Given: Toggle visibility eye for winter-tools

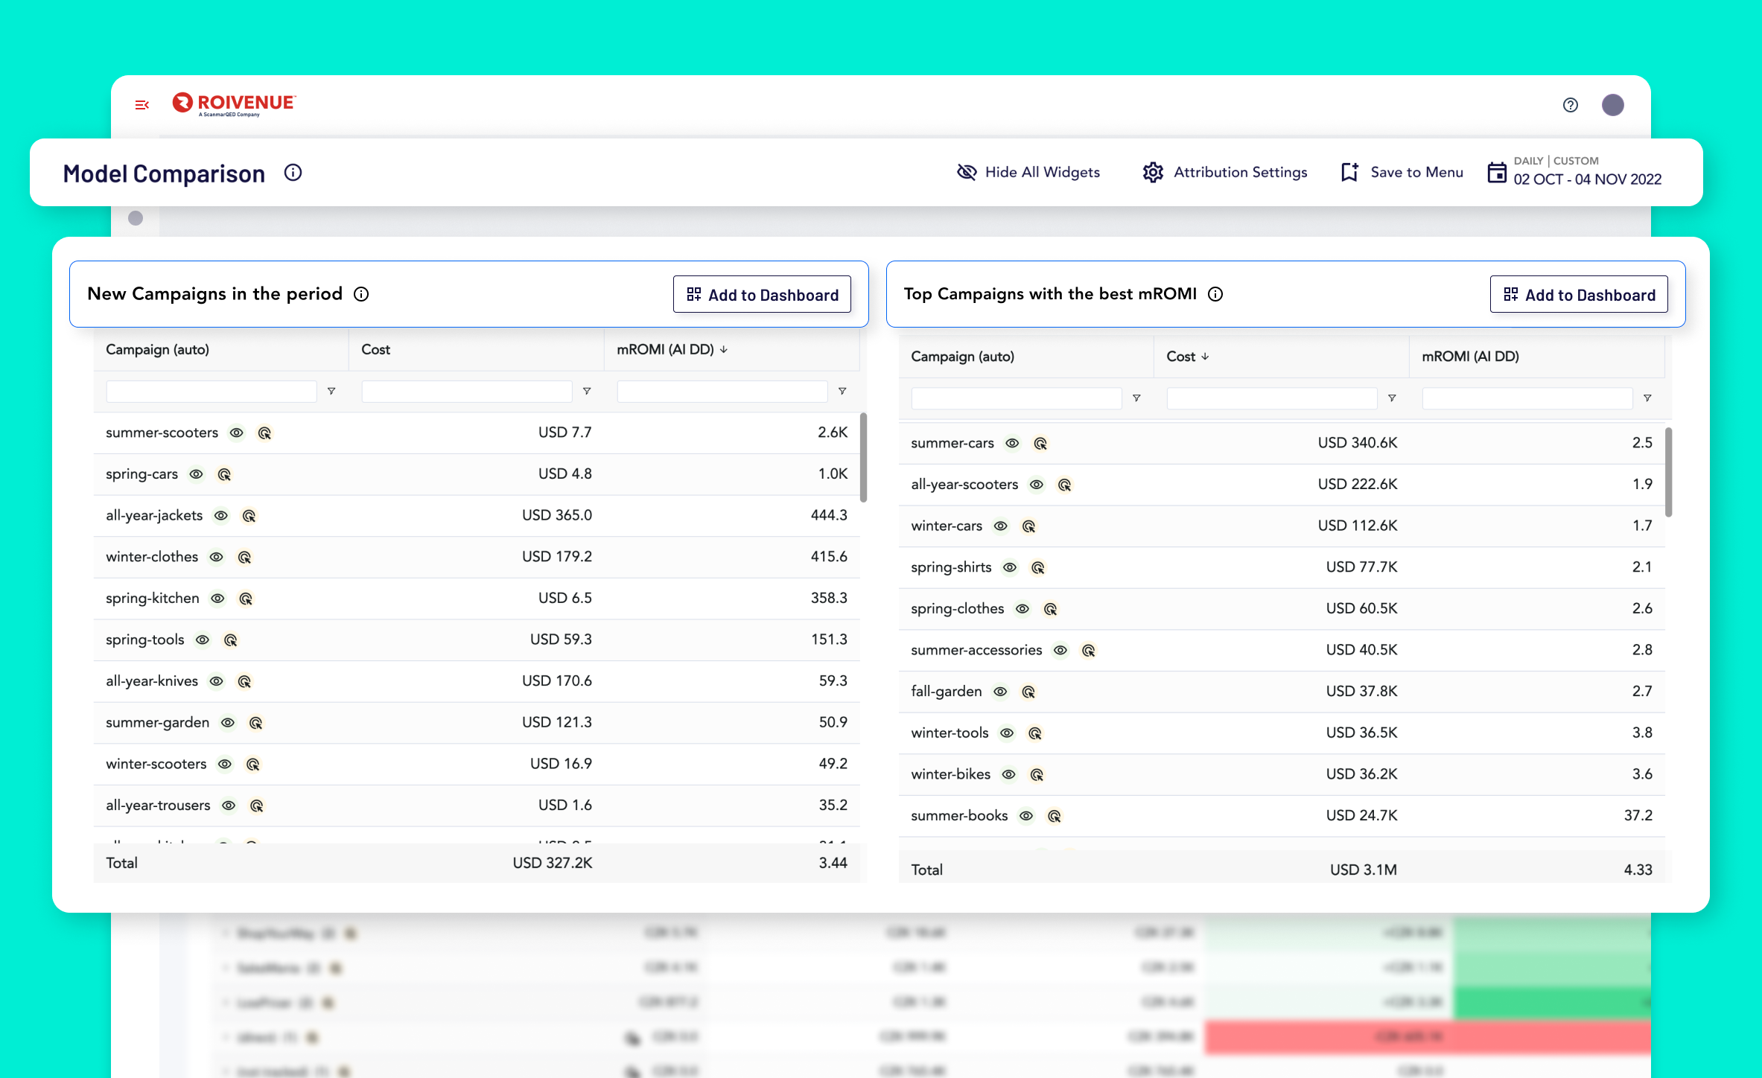Looking at the screenshot, I should coord(1007,733).
